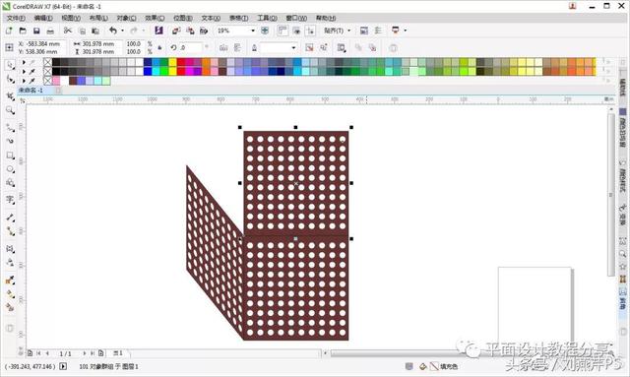Open the 位图(B) menu
The height and width of the screenshot is (377, 630).
183,18
